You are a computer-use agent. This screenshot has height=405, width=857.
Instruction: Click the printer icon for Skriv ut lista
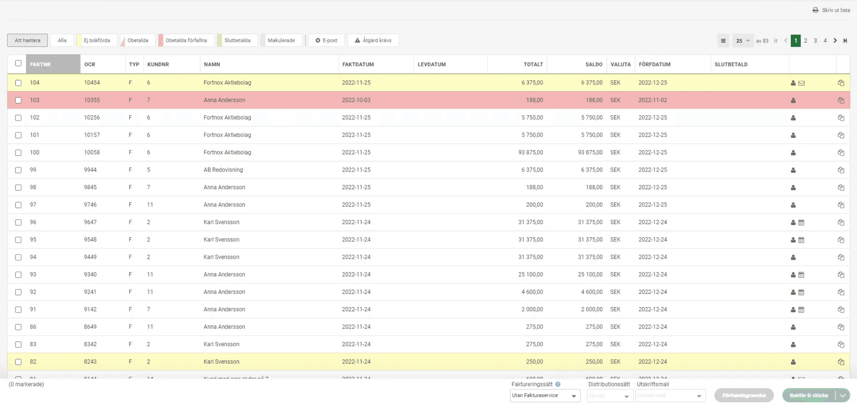[x=815, y=10]
